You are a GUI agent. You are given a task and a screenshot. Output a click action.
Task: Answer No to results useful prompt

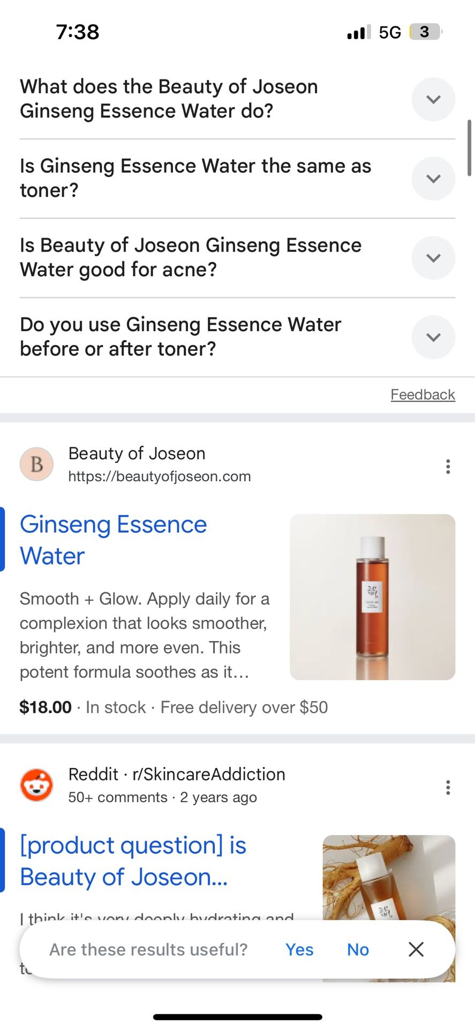coord(358,950)
